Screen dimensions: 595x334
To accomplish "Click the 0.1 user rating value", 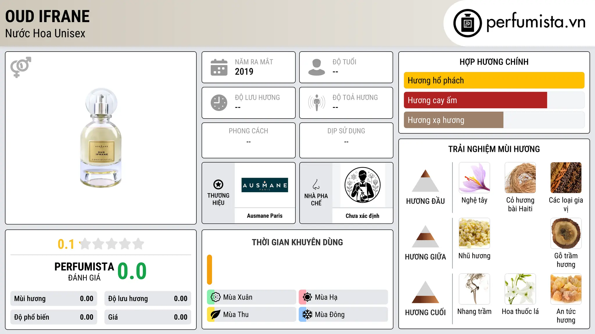I will [66, 244].
